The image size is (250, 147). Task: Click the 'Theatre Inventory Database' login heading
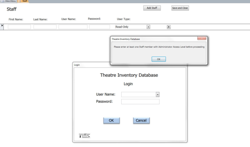[x=129, y=75]
